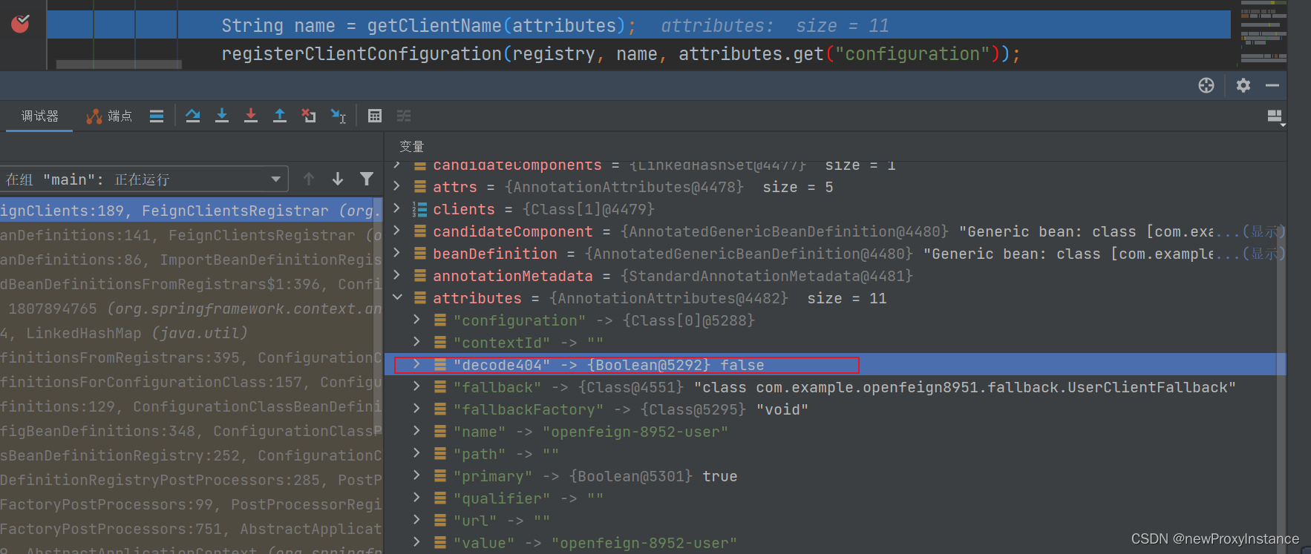Click the Step Into icon
Viewport: 1311px width, 554px height.
(x=222, y=116)
